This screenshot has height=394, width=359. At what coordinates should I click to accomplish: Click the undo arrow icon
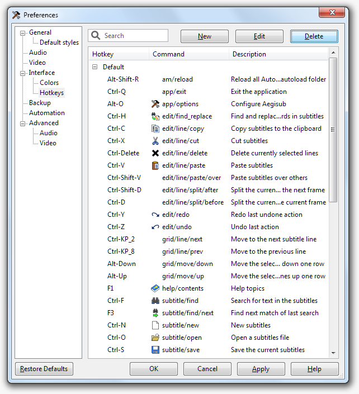pos(155,227)
